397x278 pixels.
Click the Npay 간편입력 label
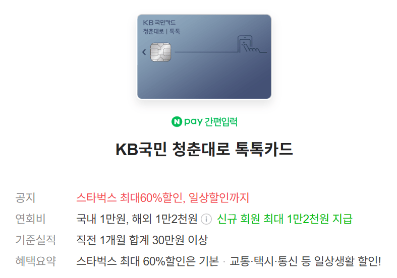coord(204,122)
